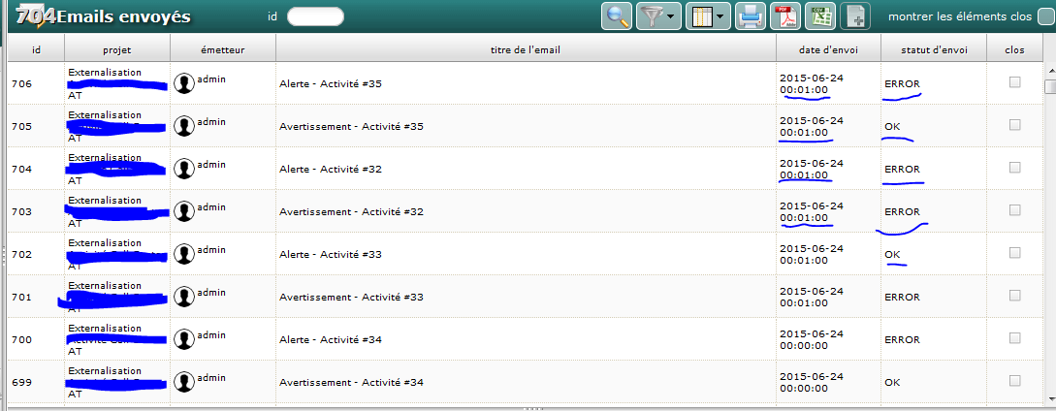Click admin user avatar in row 706
The height and width of the screenshot is (411, 1056).
pyautogui.click(x=184, y=83)
